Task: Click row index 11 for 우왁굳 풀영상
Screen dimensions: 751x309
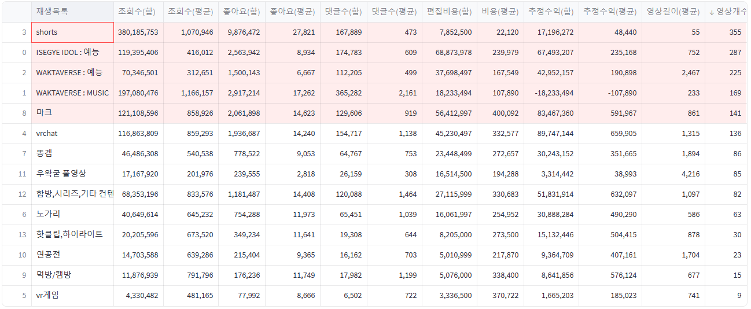Action: point(17,174)
